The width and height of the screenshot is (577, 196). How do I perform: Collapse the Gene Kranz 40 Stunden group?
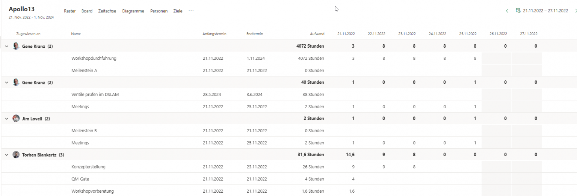tap(6, 83)
